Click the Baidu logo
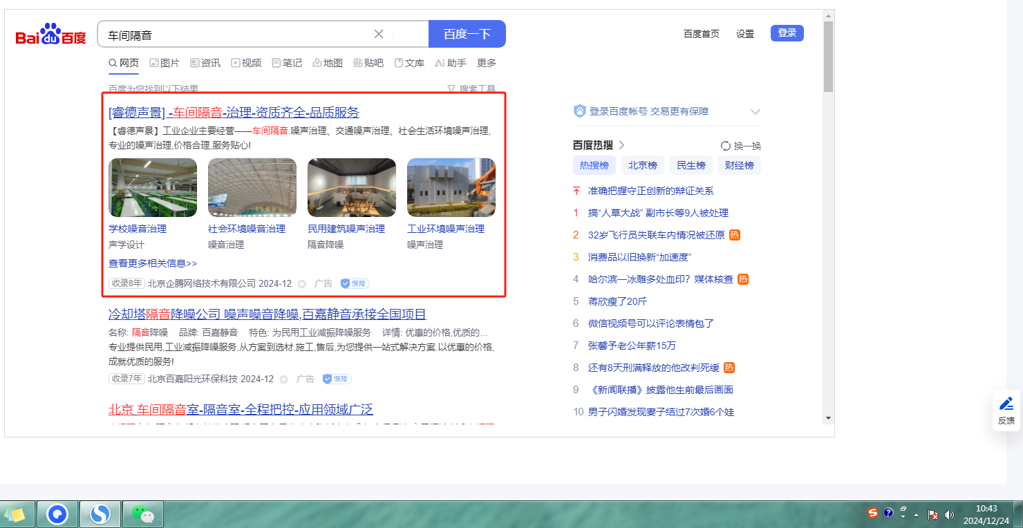Image resolution: width=1023 pixels, height=528 pixels. pyautogui.click(x=50, y=35)
